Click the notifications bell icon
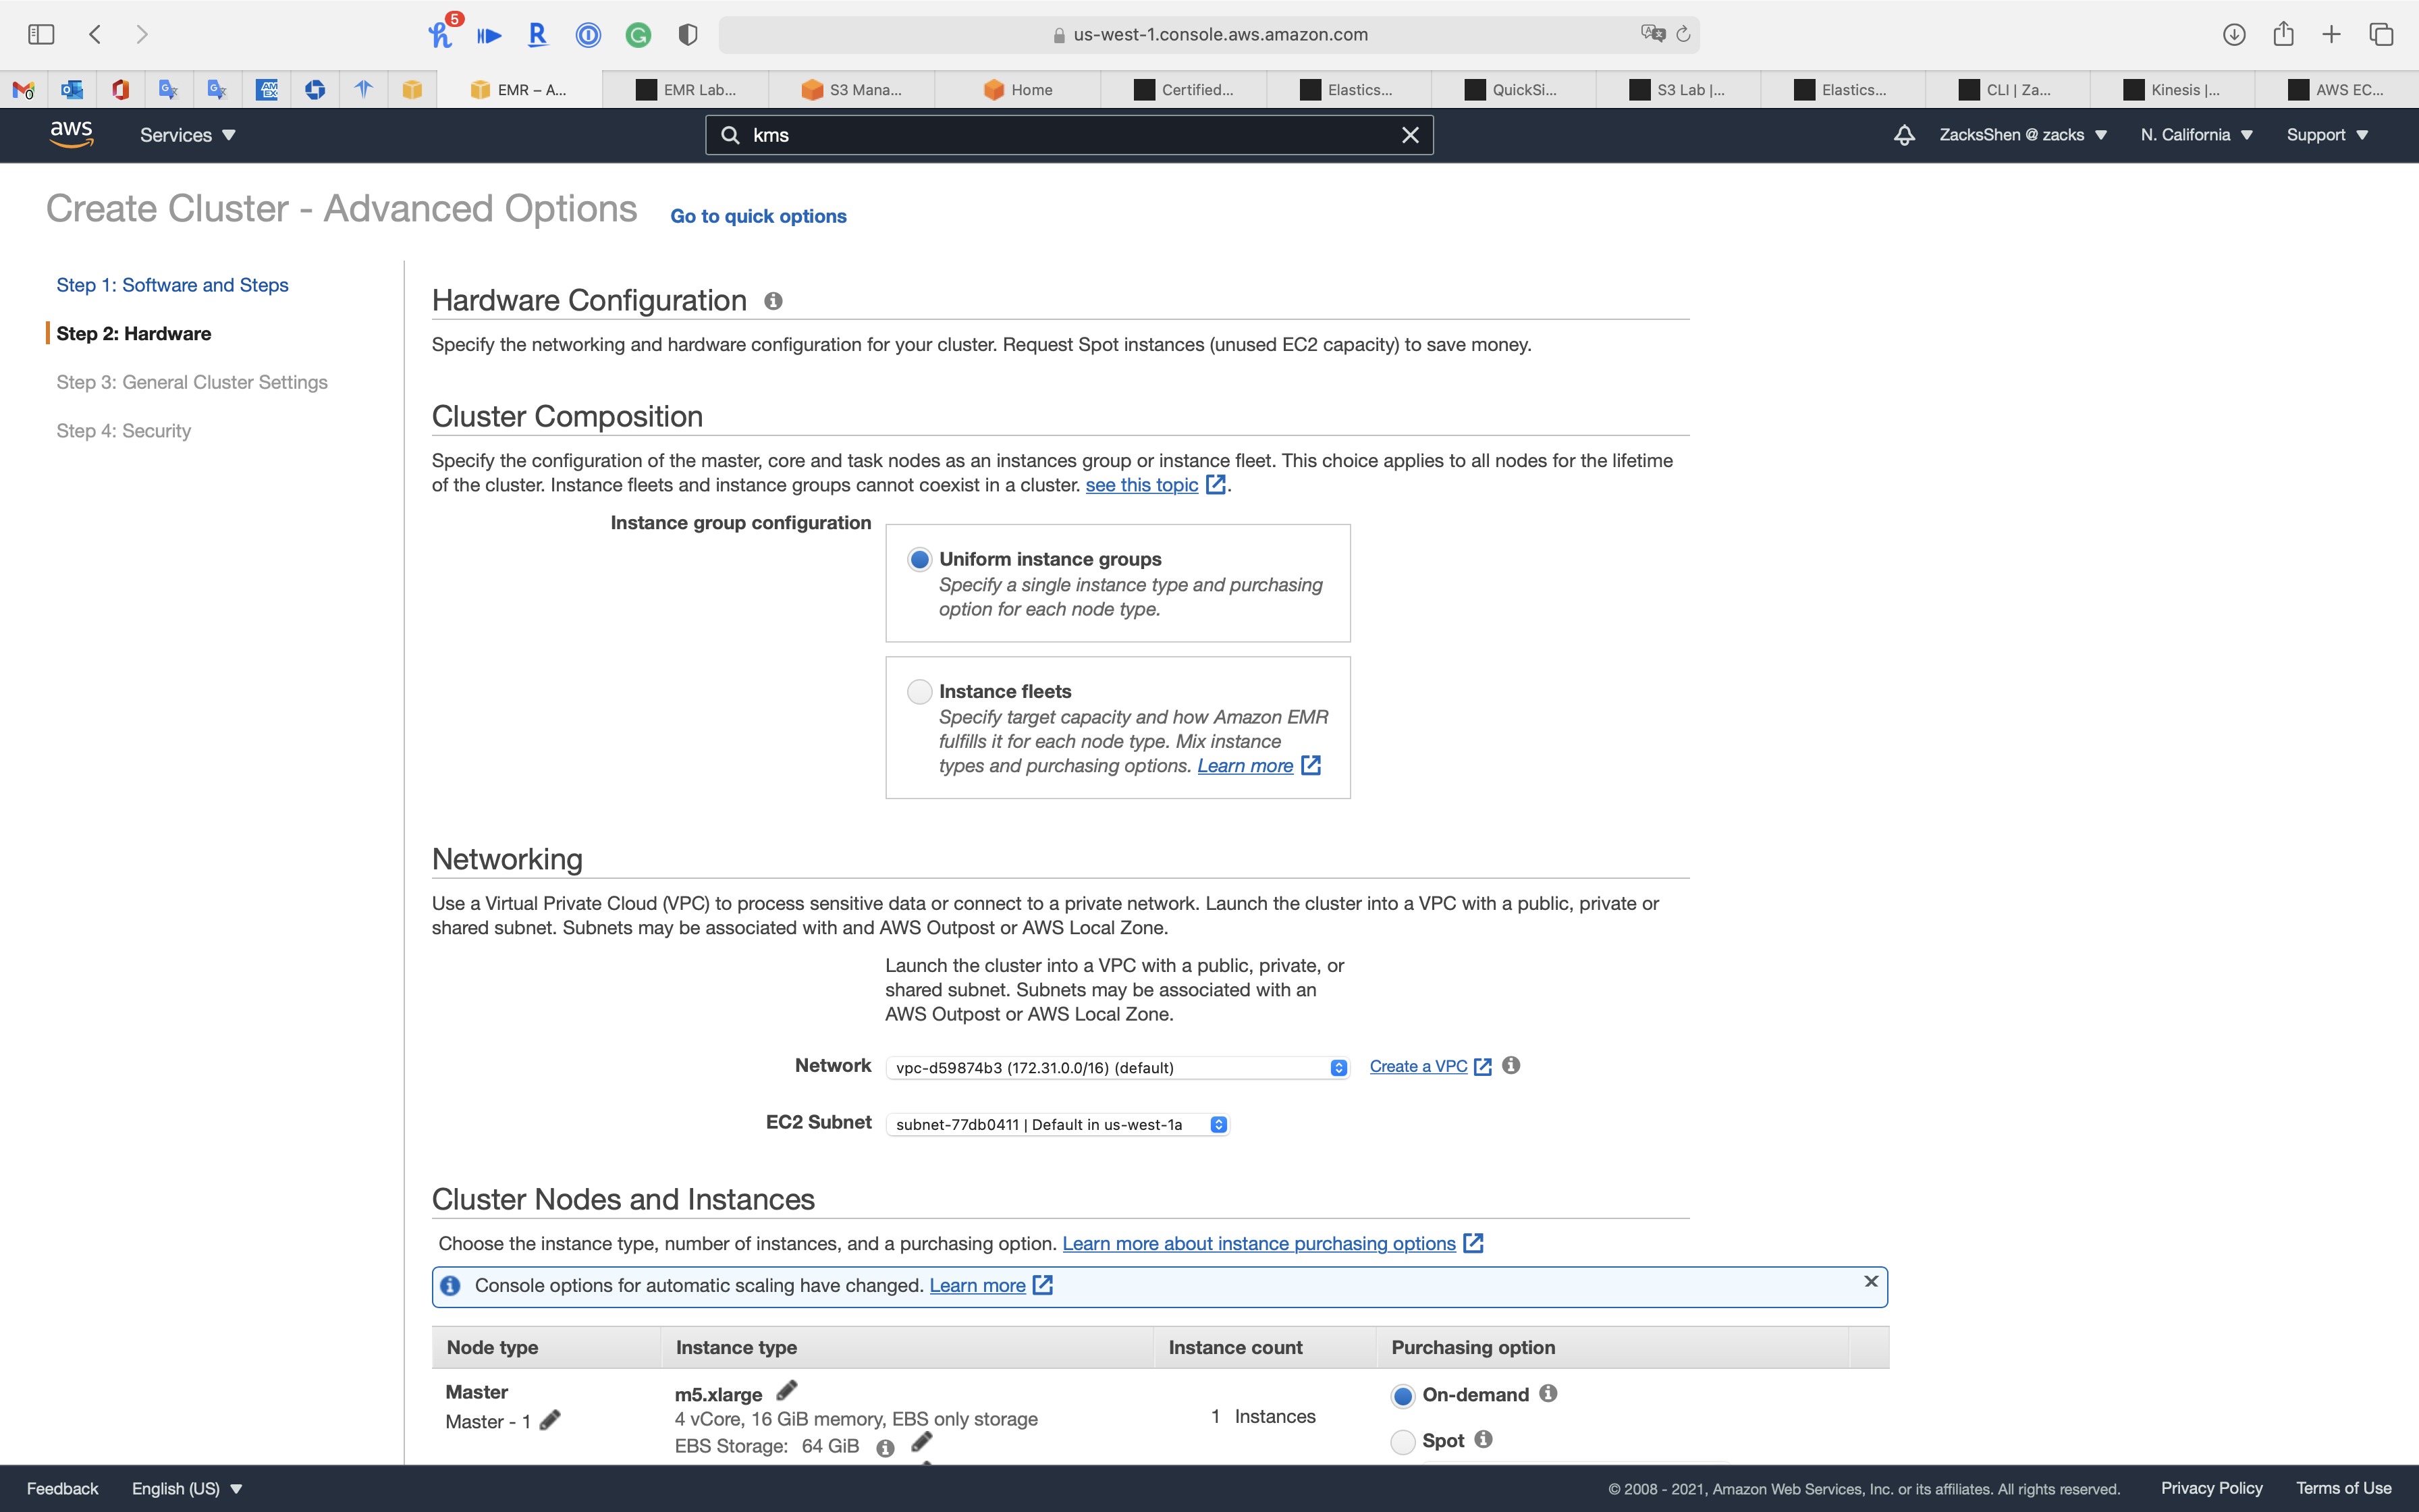Viewport: 2419px width, 1512px height. [x=1903, y=135]
